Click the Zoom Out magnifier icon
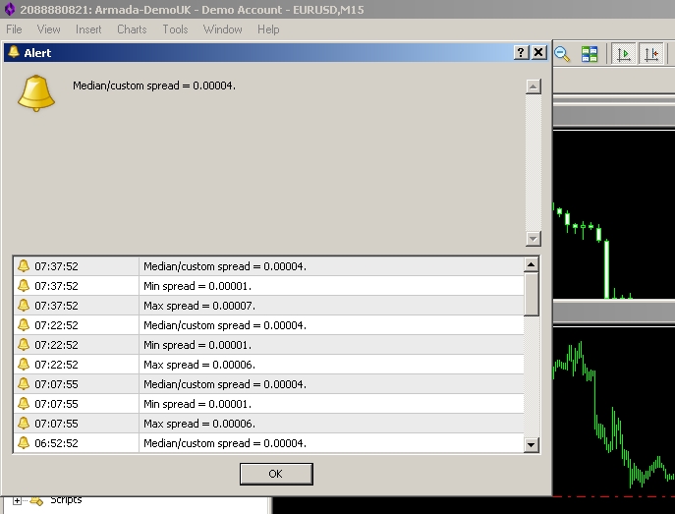Image resolution: width=675 pixels, height=514 pixels. (x=562, y=54)
